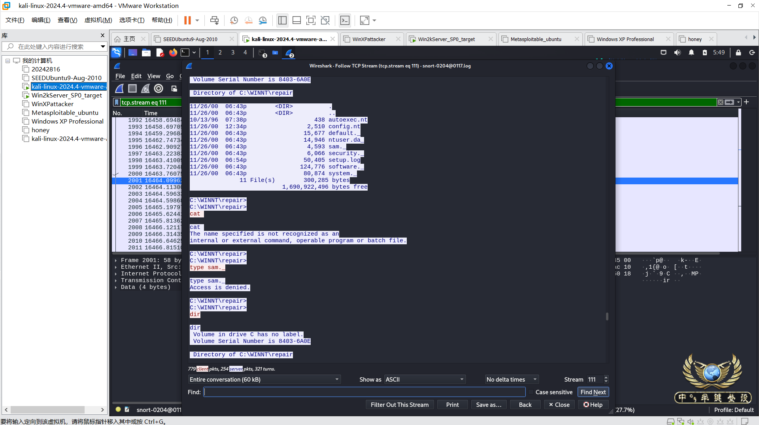Open the VMware power options dropdown arrow
This screenshot has width=759, height=425.
point(197,20)
